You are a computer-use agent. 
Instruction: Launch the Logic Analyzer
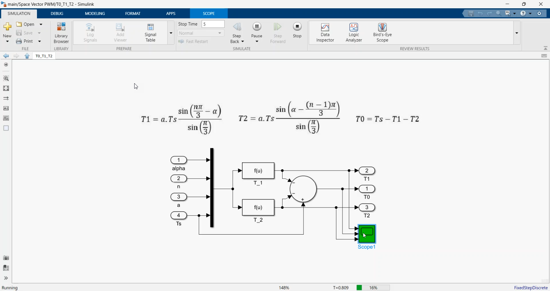click(x=354, y=33)
